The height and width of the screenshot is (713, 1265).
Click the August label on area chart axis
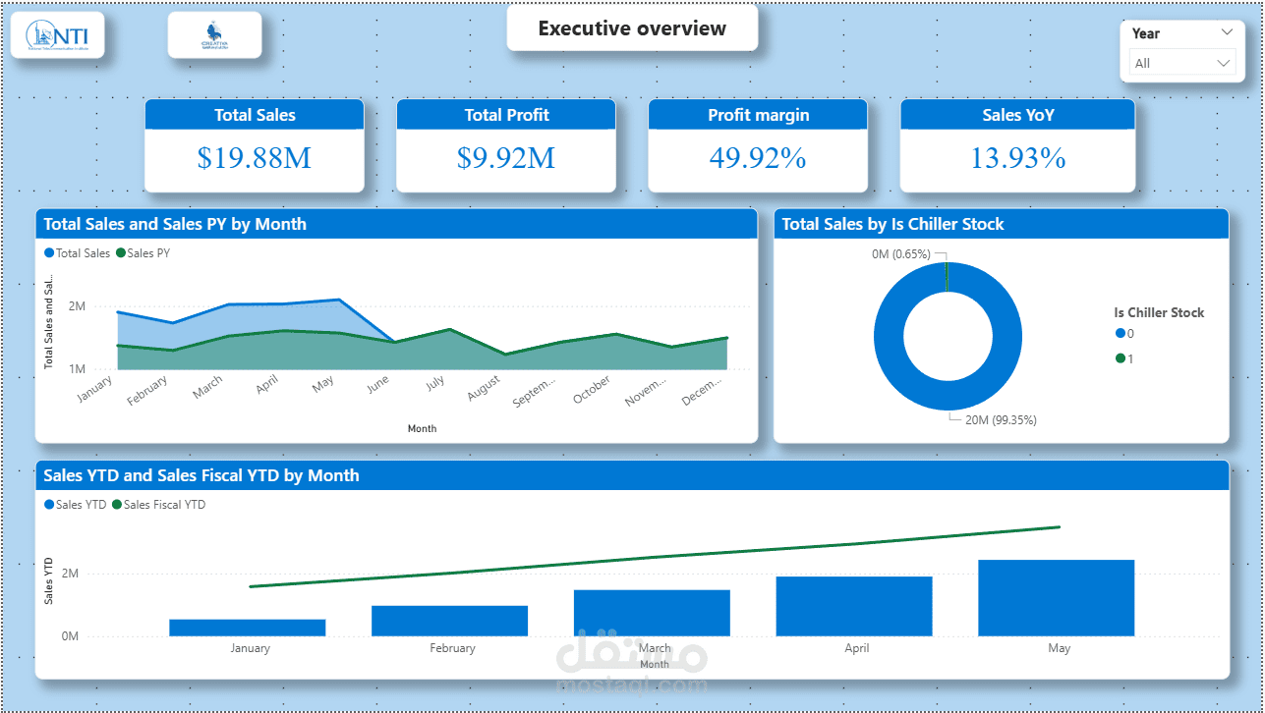[x=484, y=390]
